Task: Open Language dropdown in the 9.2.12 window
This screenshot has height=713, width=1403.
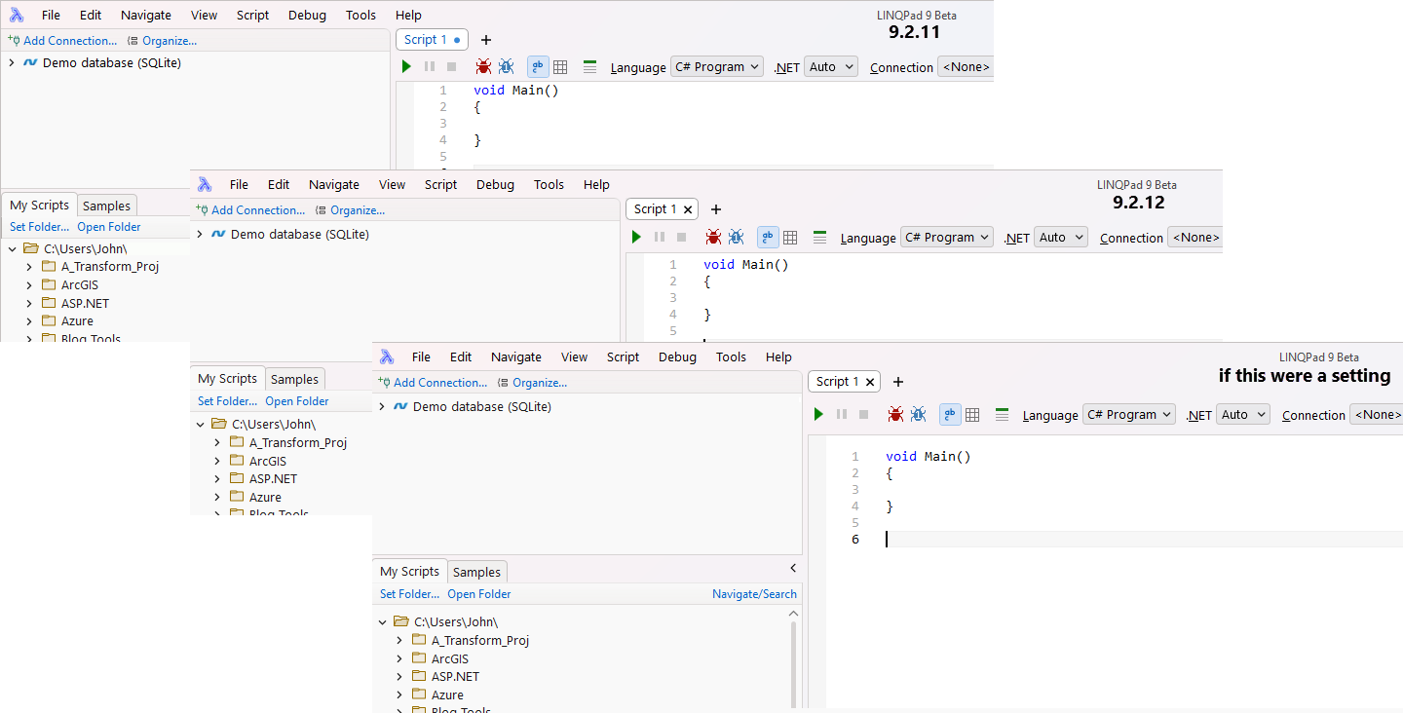Action: pyautogui.click(x=947, y=238)
